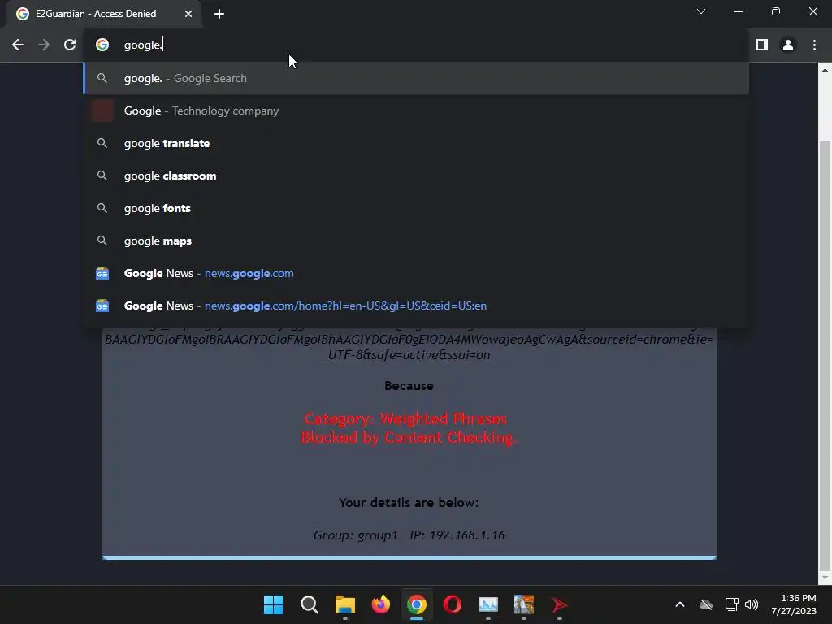Click the Google icon in address bar
The width and height of the screenshot is (832, 624).
(102, 45)
